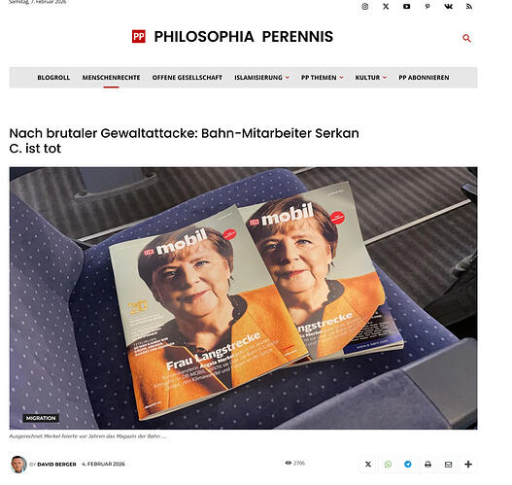Share article via Telegram icon
The width and height of the screenshot is (512, 485).
pyautogui.click(x=408, y=464)
